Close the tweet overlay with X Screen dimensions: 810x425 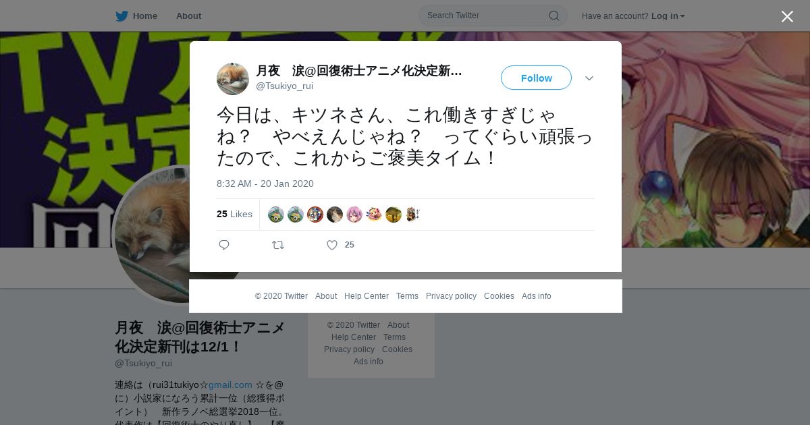click(x=787, y=16)
